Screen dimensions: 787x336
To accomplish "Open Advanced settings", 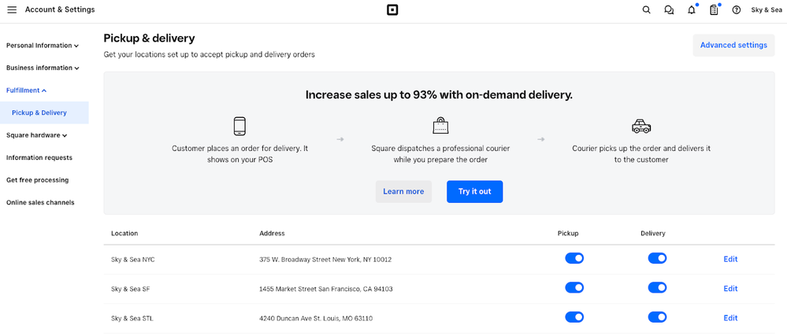I will [x=733, y=45].
